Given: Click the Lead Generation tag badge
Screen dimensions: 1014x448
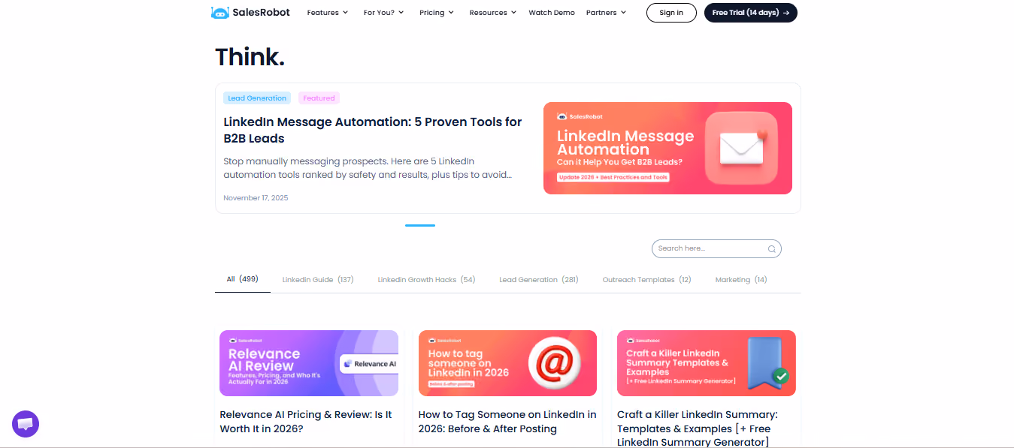Looking at the screenshot, I should click(x=257, y=98).
